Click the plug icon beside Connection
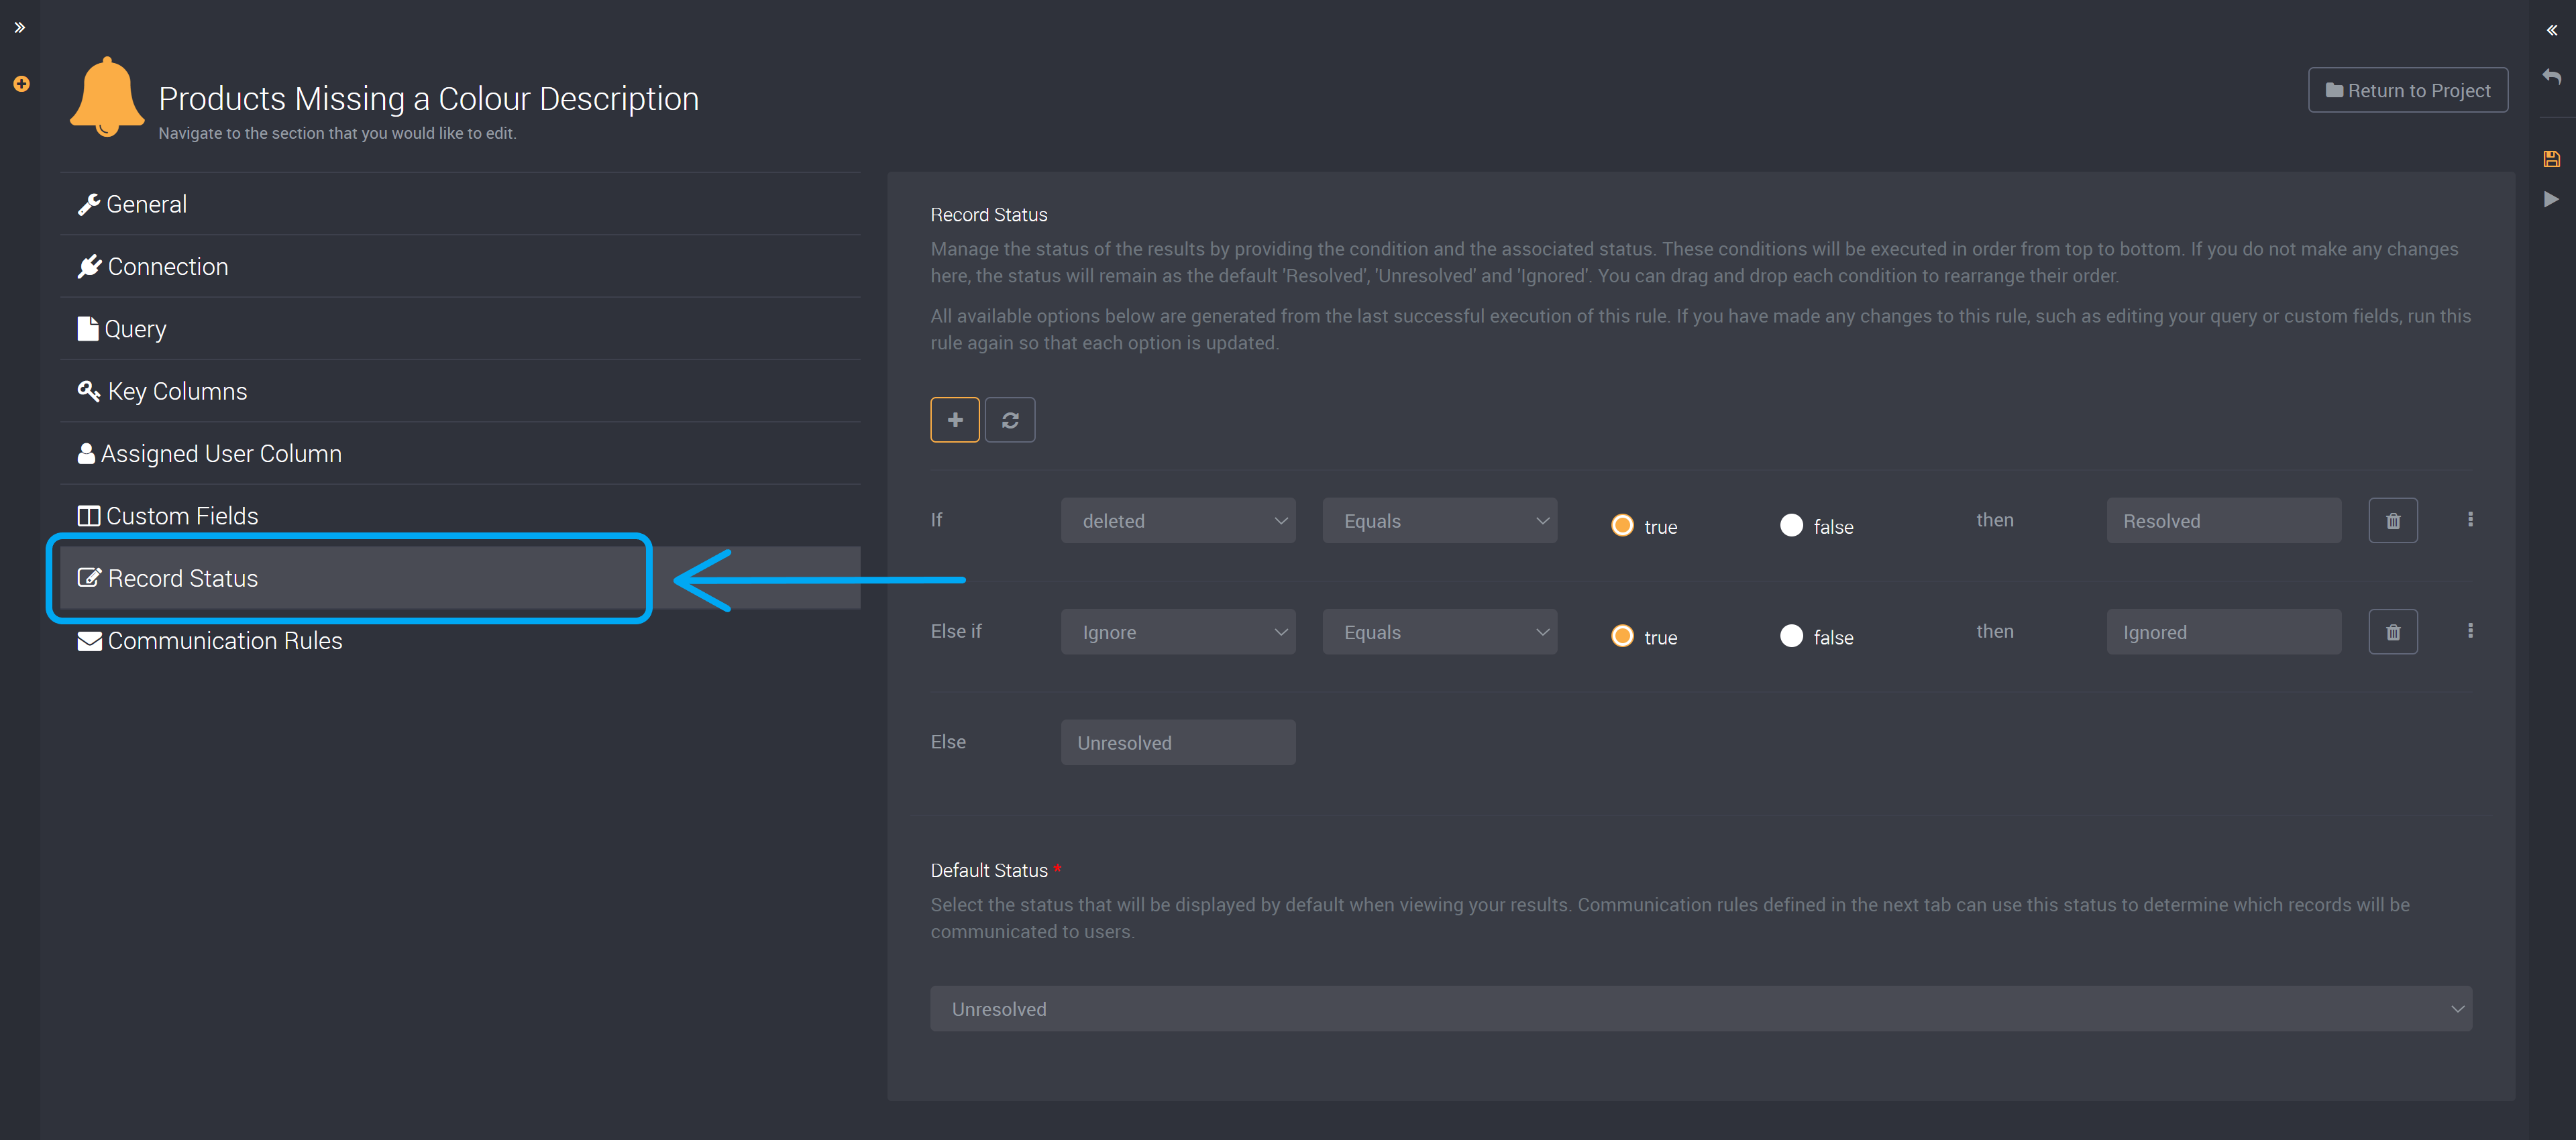This screenshot has width=2576, height=1140. 90,267
